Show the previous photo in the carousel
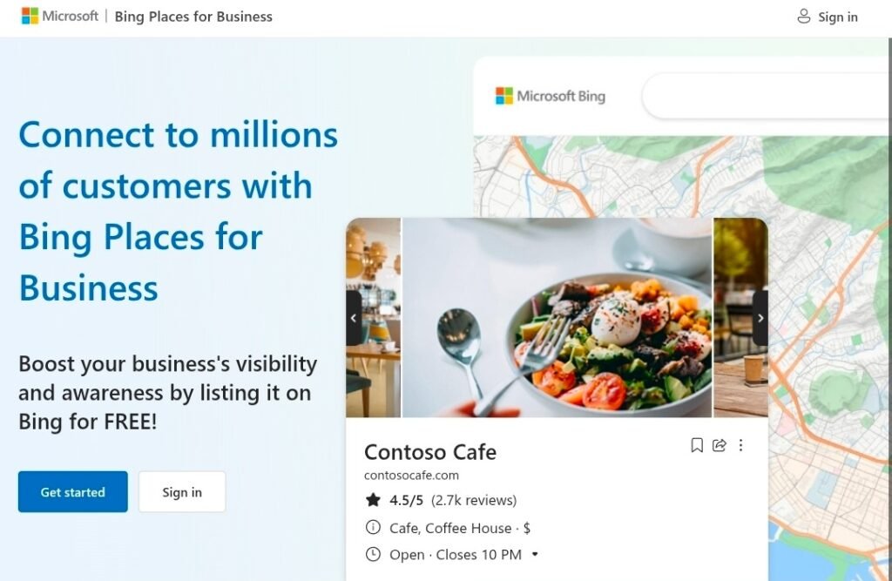This screenshot has height=581, width=892. point(353,318)
